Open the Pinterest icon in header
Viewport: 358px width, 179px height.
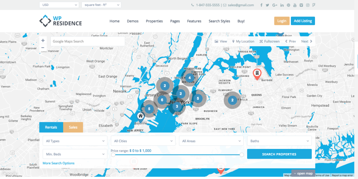288,5
